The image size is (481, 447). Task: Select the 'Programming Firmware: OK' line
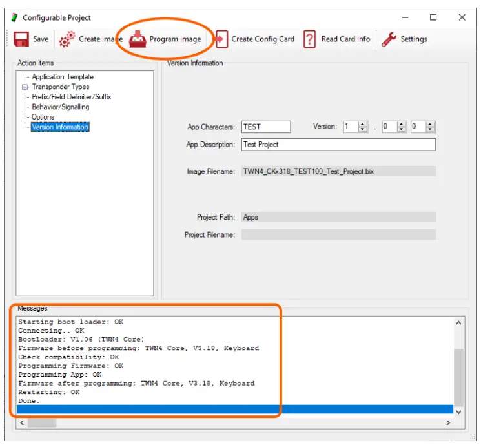[x=71, y=366]
